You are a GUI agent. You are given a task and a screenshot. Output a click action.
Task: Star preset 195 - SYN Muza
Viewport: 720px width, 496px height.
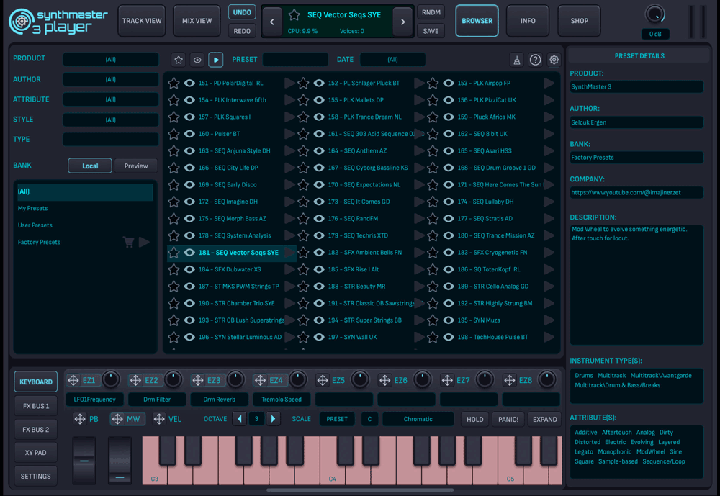pyautogui.click(x=433, y=320)
